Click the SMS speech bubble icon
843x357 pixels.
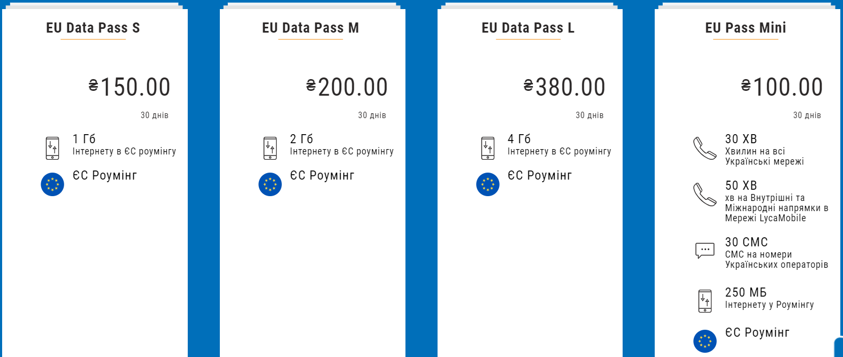click(x=704, y=250)
